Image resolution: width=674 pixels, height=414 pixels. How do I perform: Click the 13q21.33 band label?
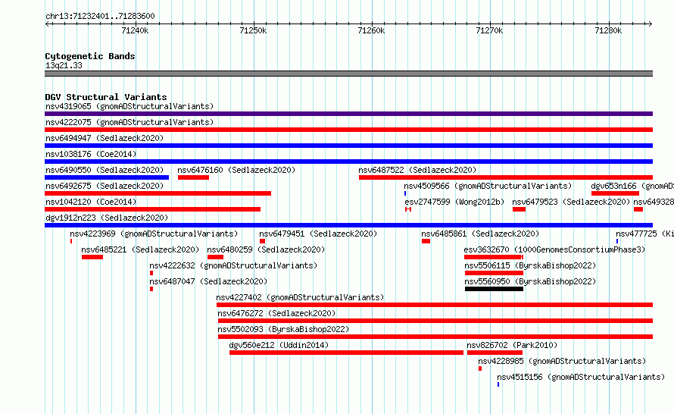(x=64, y=65)
